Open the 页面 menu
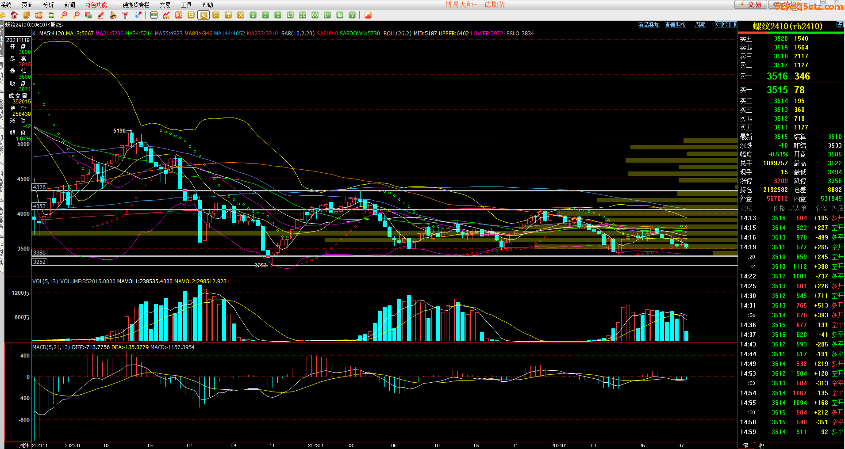The image size is (845, 449). [27, 5]
